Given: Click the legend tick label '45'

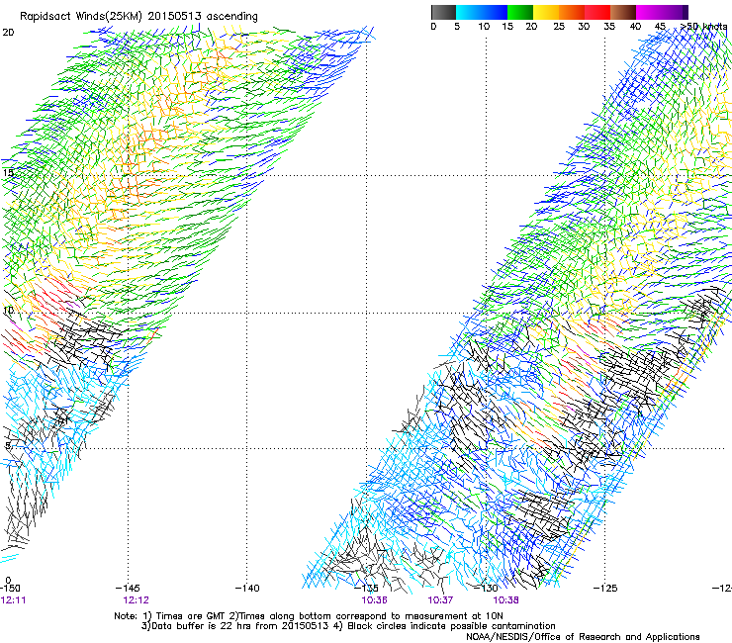Looking at the screenshot, I should click(661, 27).
